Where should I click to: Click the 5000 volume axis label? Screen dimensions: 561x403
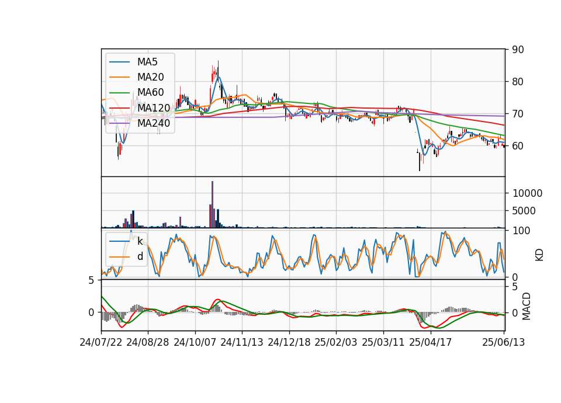[x=524, y=211]
